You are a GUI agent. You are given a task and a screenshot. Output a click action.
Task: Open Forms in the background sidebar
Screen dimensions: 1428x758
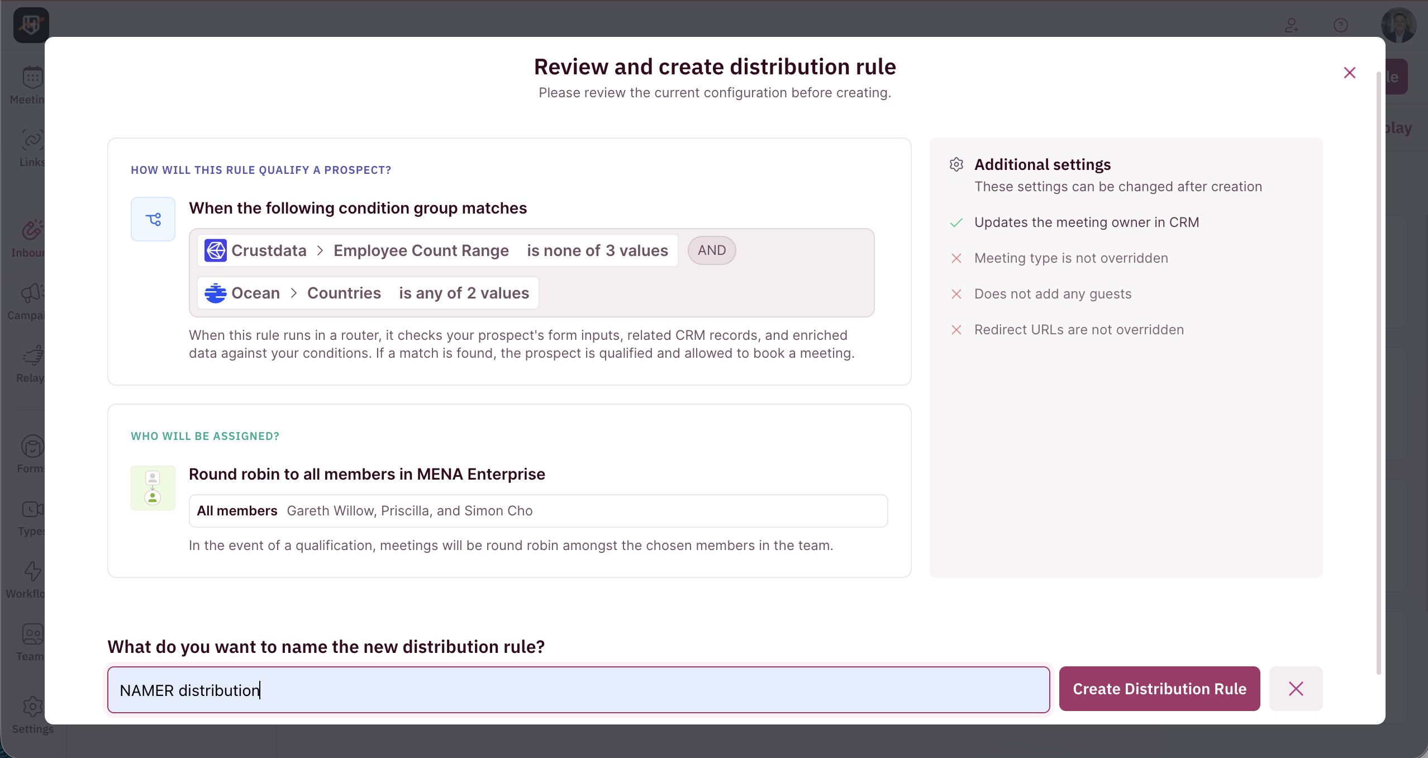[x=30, y=454]
